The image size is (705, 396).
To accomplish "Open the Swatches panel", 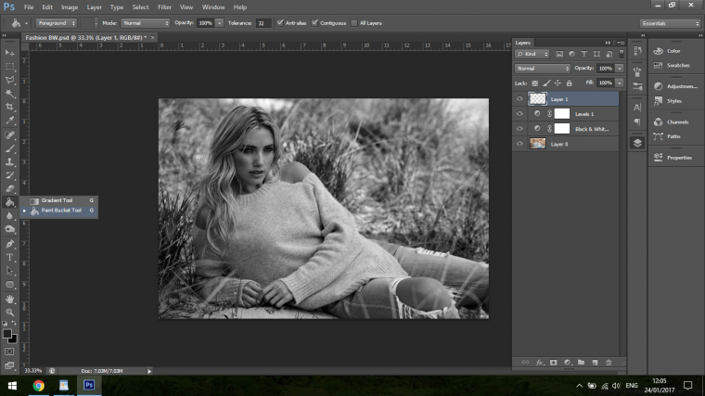I will [677, 65].
